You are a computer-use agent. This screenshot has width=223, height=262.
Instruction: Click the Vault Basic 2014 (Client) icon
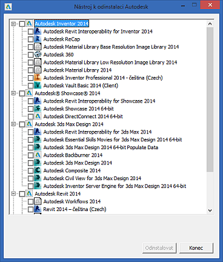tap(38, 86)
